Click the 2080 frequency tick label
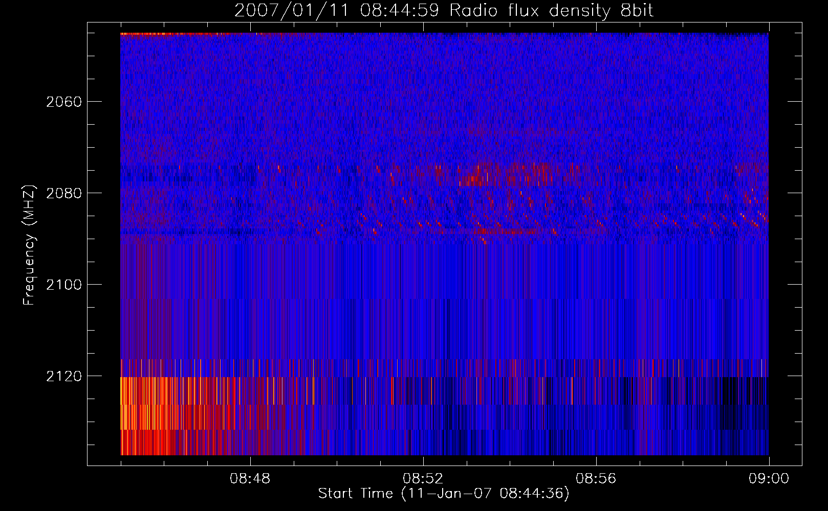 pyautogui.click(x=64, y=193)
